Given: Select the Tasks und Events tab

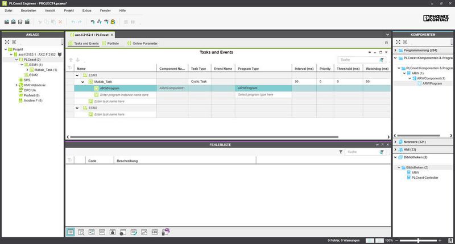Looking at the screenshot, I should tap(84, 44).
